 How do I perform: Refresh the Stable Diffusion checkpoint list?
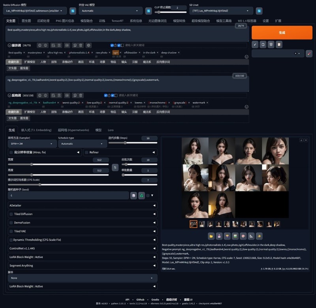click(x=73, y=11)
